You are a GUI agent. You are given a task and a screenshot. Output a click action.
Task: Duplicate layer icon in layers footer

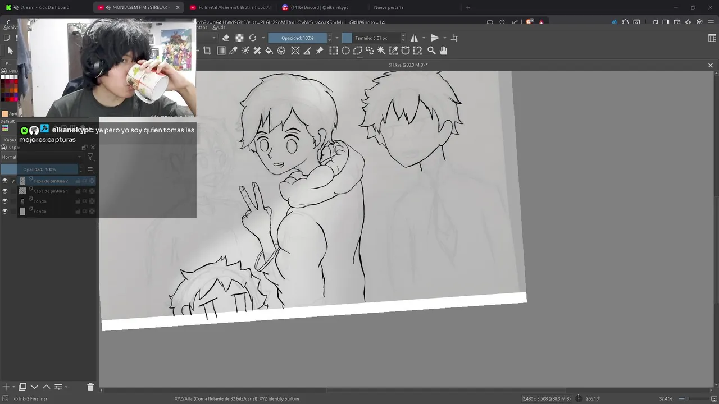(x=22, y=387)
